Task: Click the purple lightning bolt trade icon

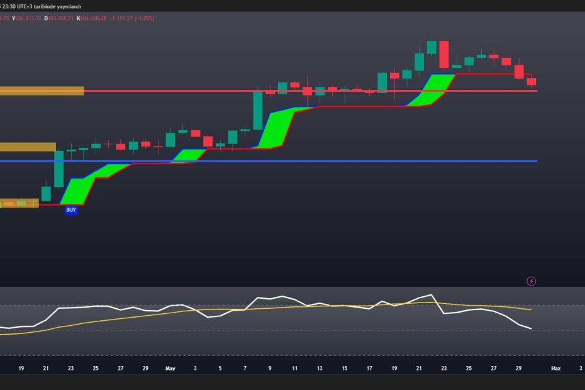Action: (x=530, y=281)
